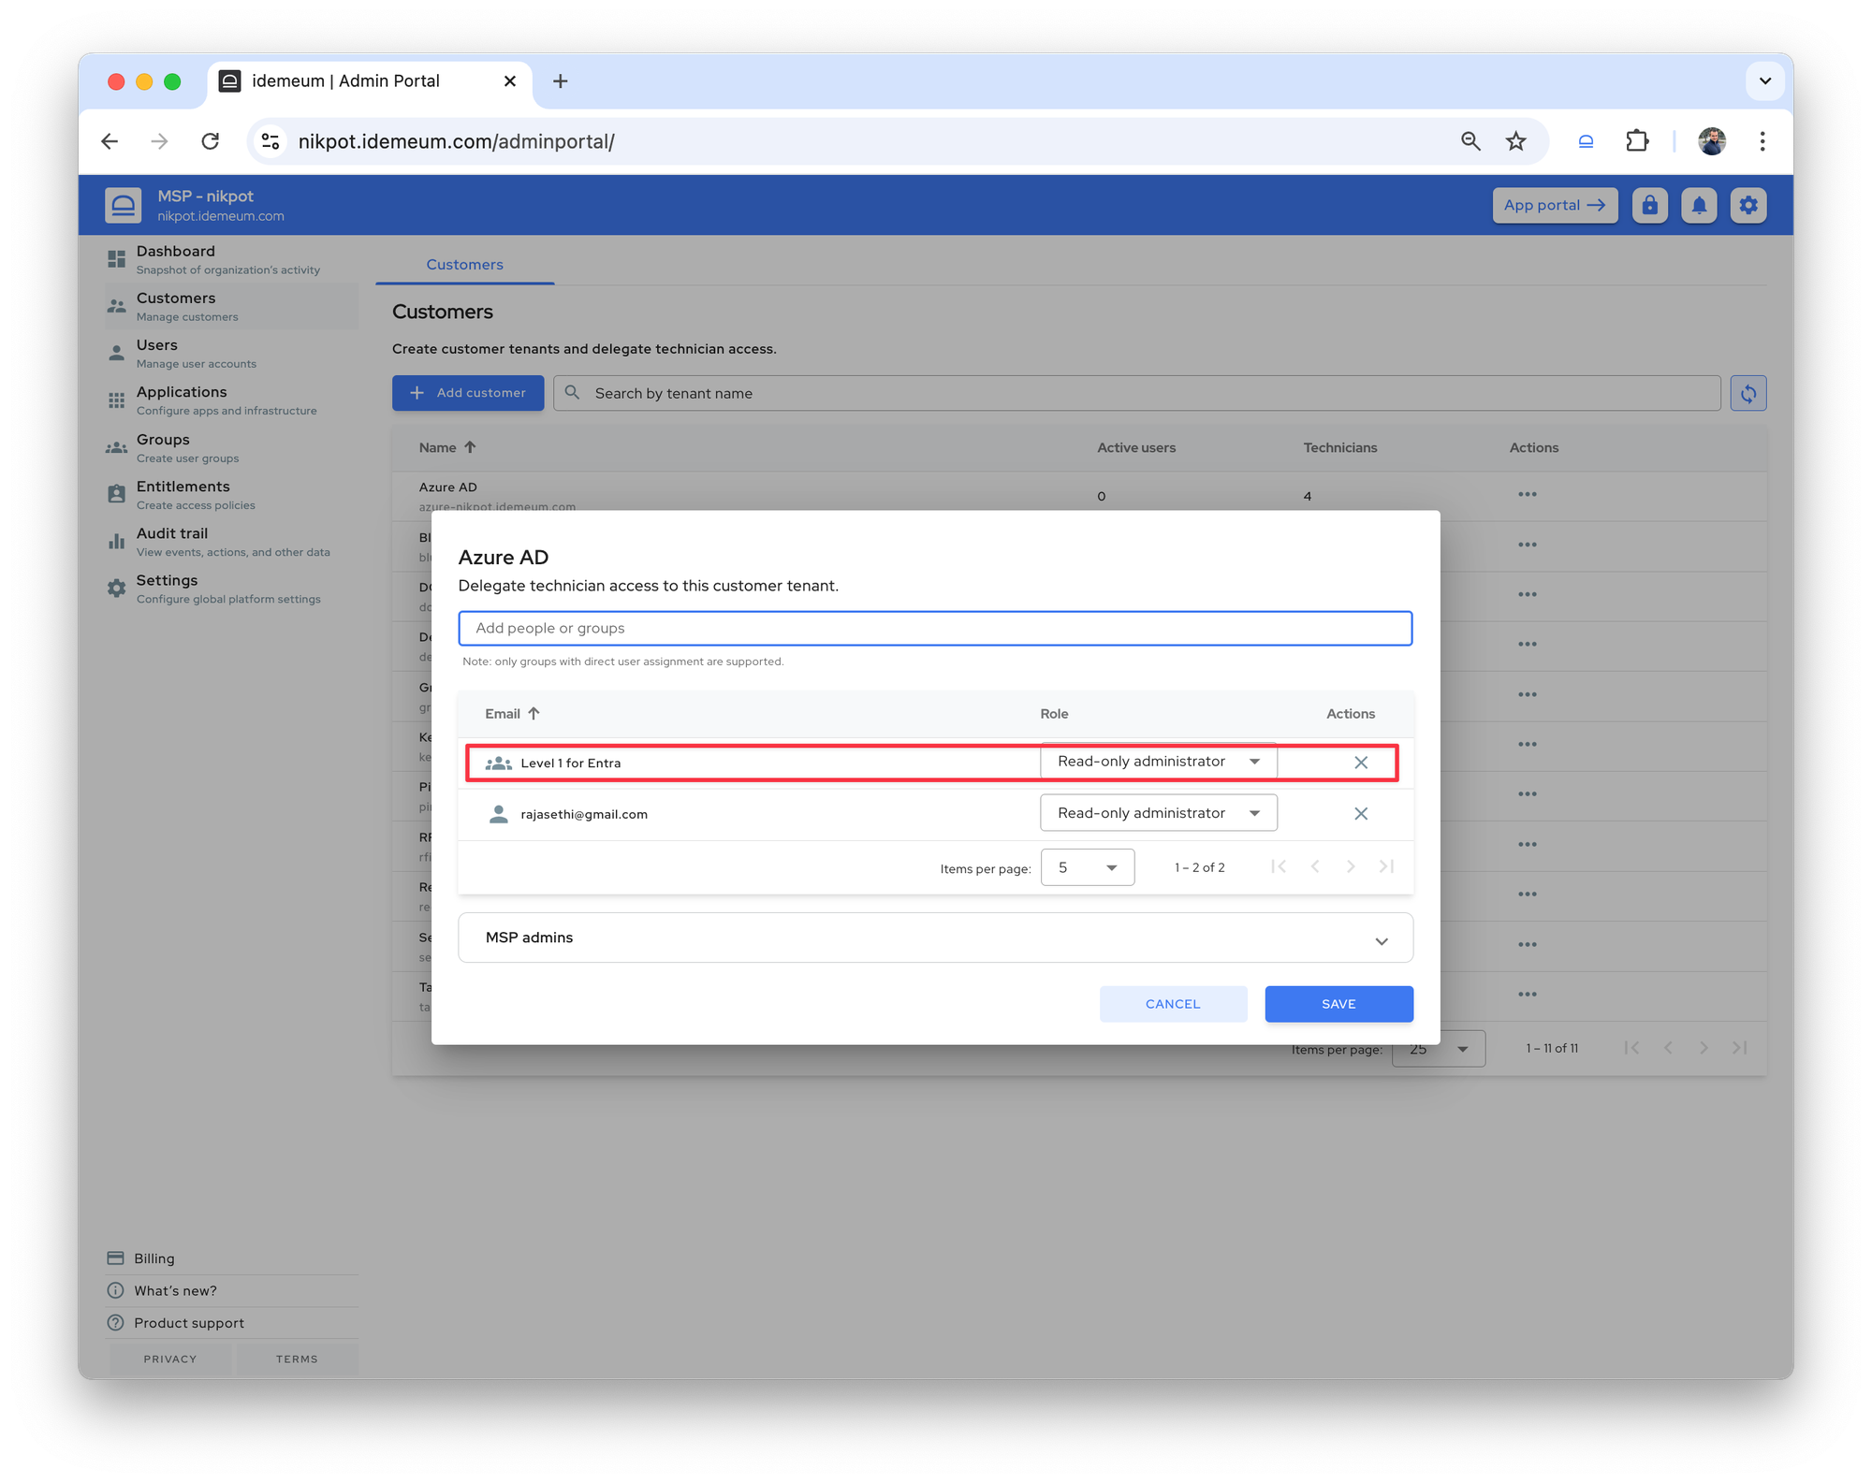Click the address bar URL
The image size is (1872, 1483).
[x=456, y=141]
